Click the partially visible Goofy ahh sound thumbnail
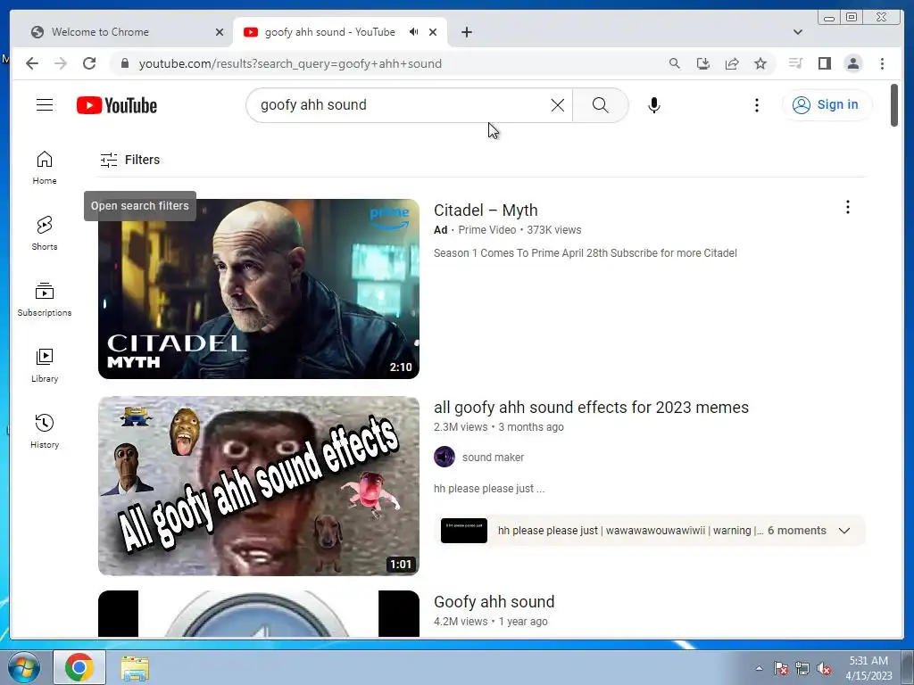 [258, 614]
